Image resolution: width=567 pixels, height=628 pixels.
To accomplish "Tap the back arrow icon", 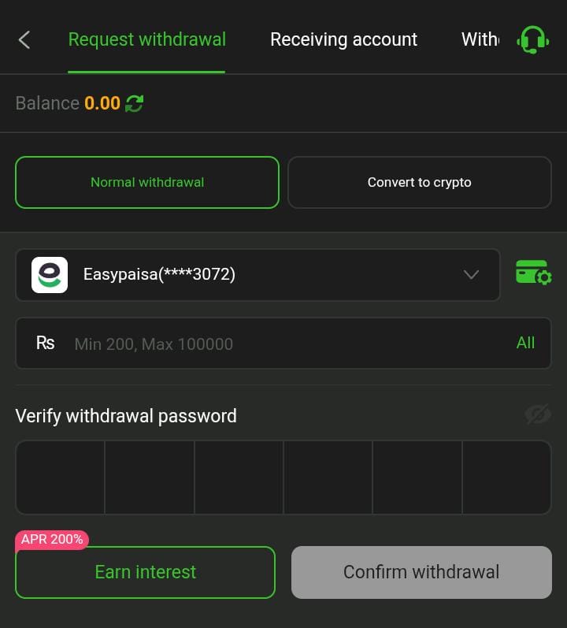I will click(24, 39).
